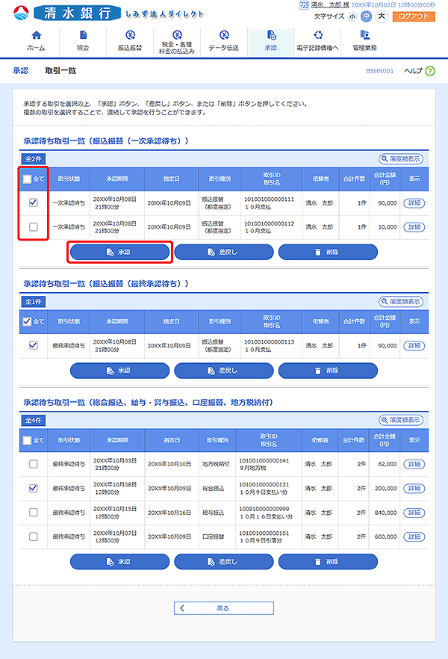Check the 全て checkbox in first approval table
Image resolution: width=448 pixels, height=659 pixels.
pyautogui.click(x=28, y=179)
